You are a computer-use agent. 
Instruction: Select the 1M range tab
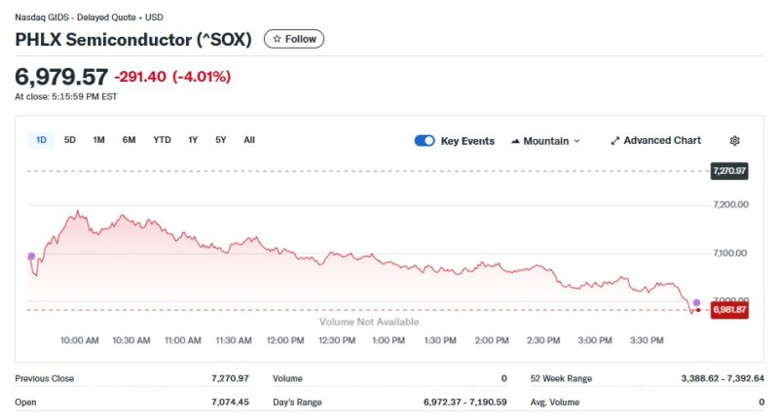pos(98,140)
